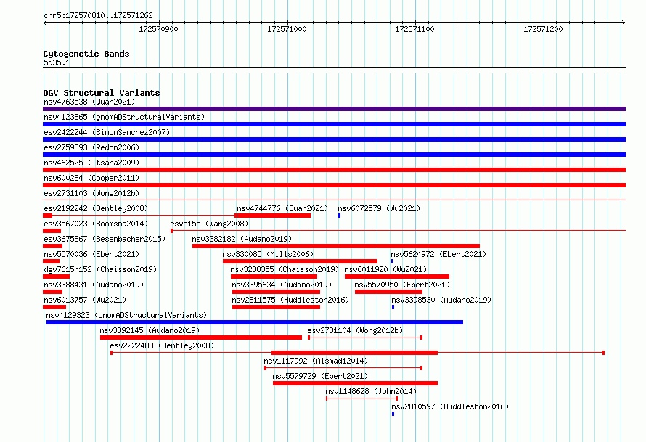Click the ruler's left arrowhead

pos(45,22)
